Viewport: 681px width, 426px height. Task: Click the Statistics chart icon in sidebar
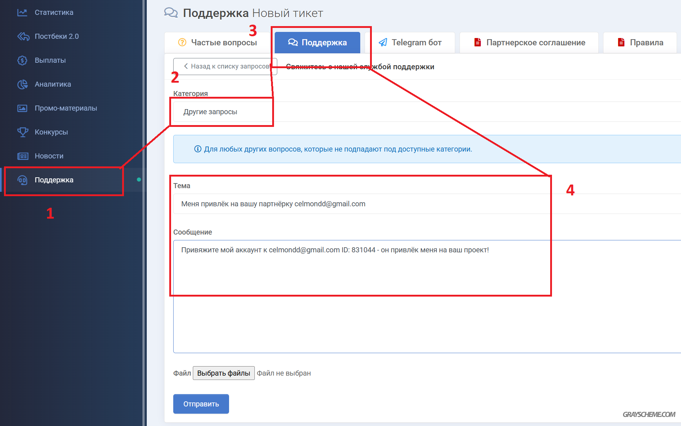click(22, 13)
